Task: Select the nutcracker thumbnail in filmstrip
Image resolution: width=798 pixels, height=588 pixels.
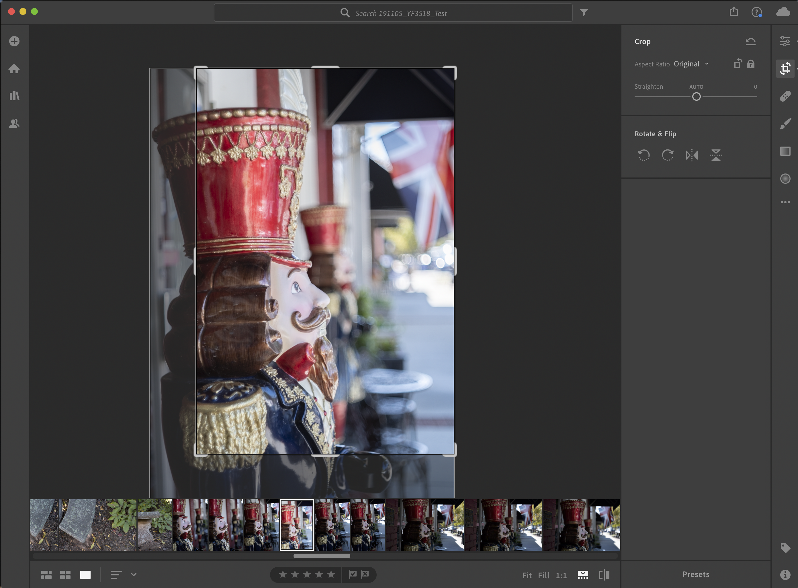Action: [296, 525]
